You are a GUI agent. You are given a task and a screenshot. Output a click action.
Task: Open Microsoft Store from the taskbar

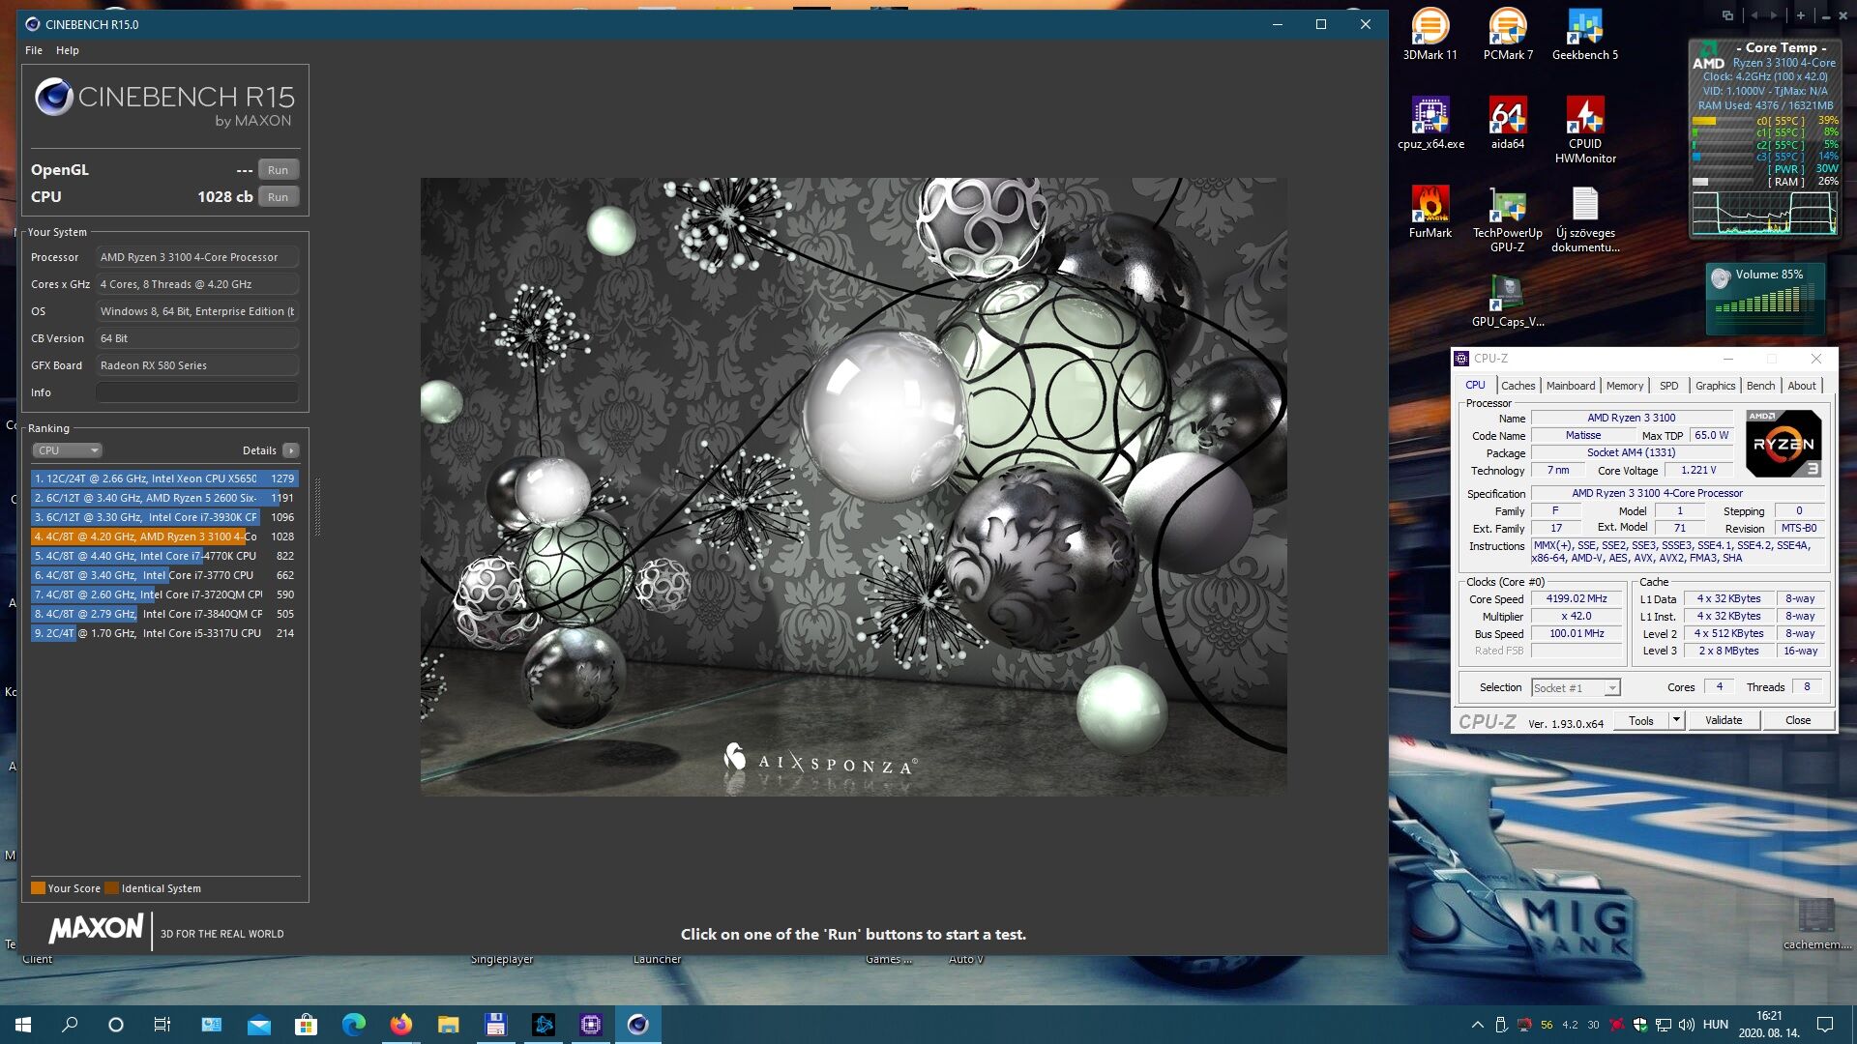pos(307,1025)
